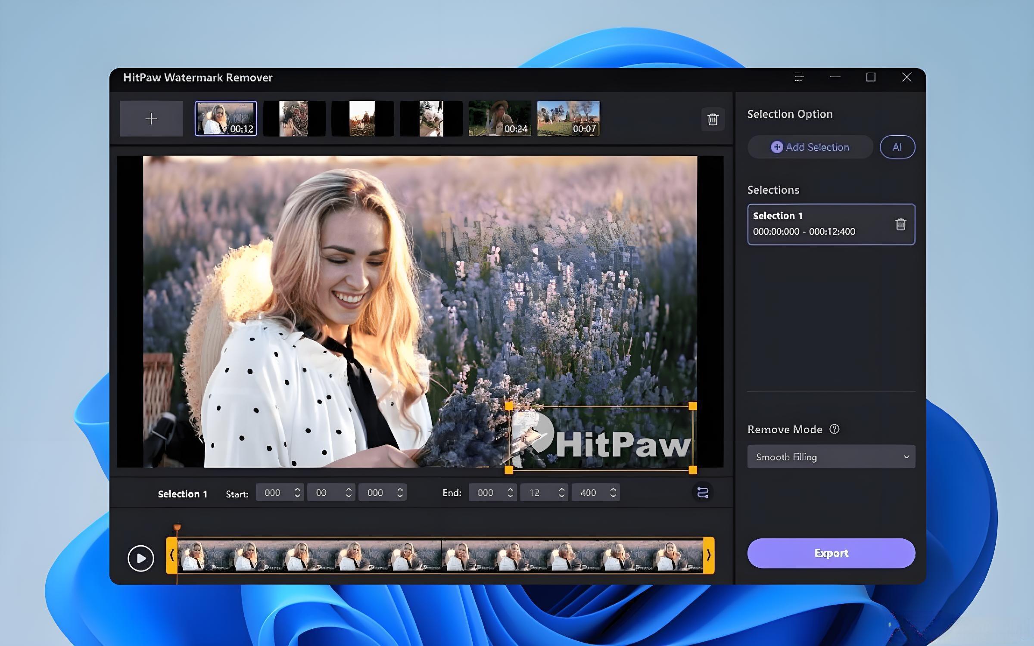Click the stepper arrows on Start milliseconds field

tap(400, 493)
